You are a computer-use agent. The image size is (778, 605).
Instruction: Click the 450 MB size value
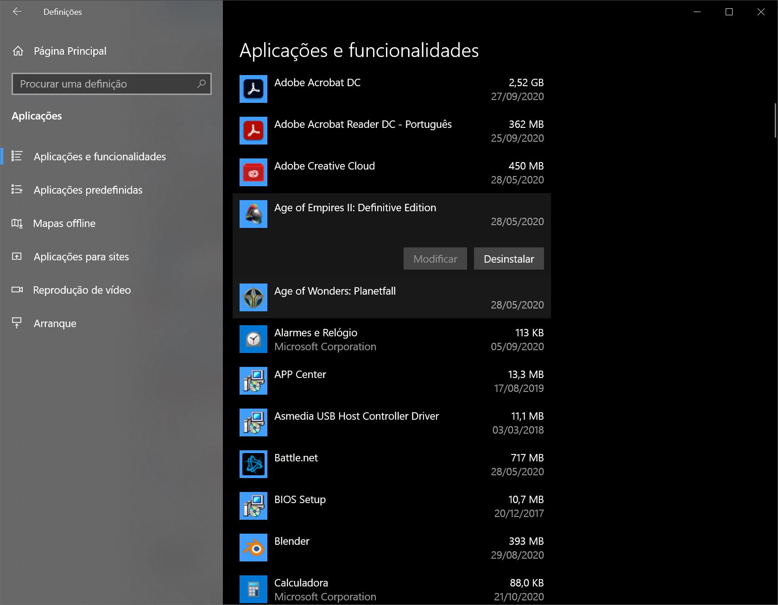[x=526, y=166]
